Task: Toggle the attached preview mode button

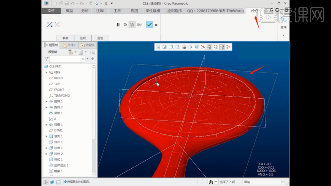Action: point(132,25)
